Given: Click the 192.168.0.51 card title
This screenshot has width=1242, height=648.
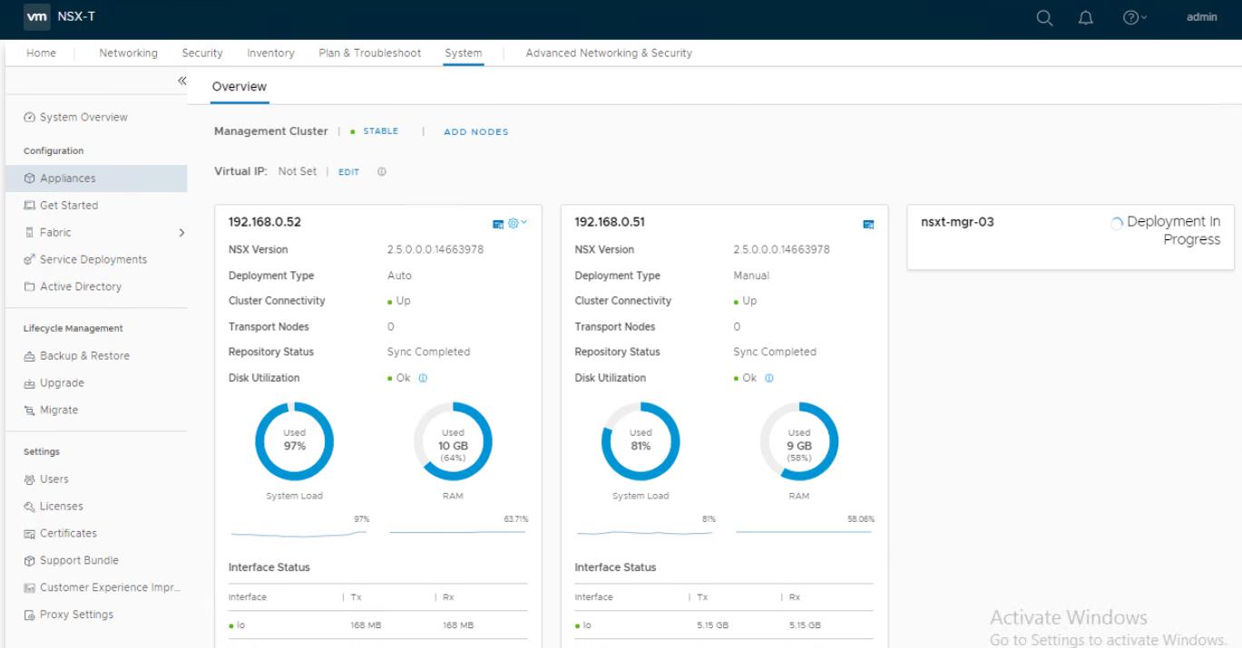Looking at the screenshot, I should click(x=610, y=223).
